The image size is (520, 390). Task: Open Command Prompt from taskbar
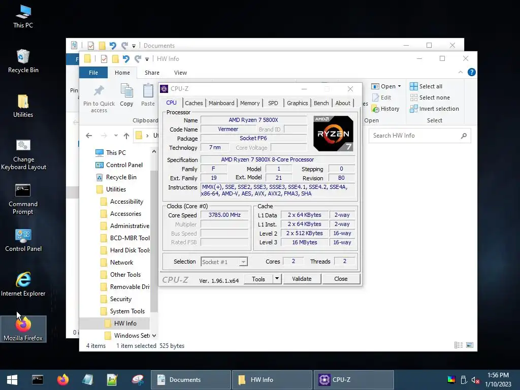coord(38,380)
